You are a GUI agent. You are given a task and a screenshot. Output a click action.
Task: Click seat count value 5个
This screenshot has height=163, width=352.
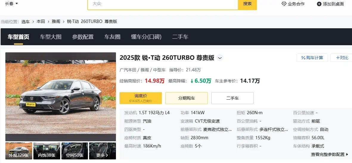click(198, 146)
